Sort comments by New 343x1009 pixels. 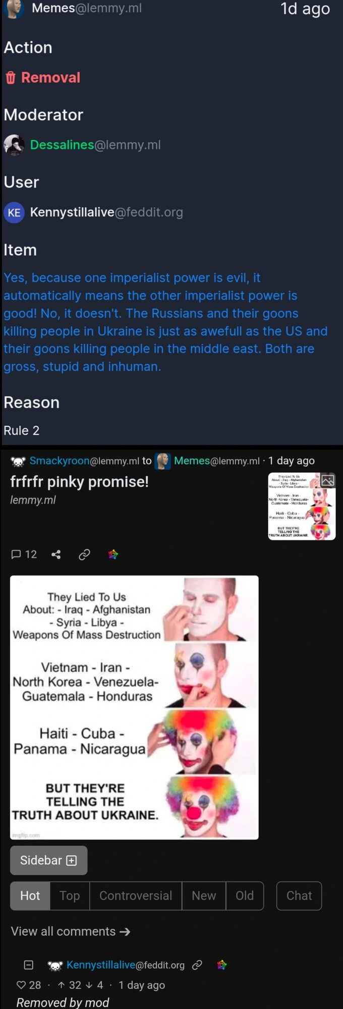pos(204,895)
